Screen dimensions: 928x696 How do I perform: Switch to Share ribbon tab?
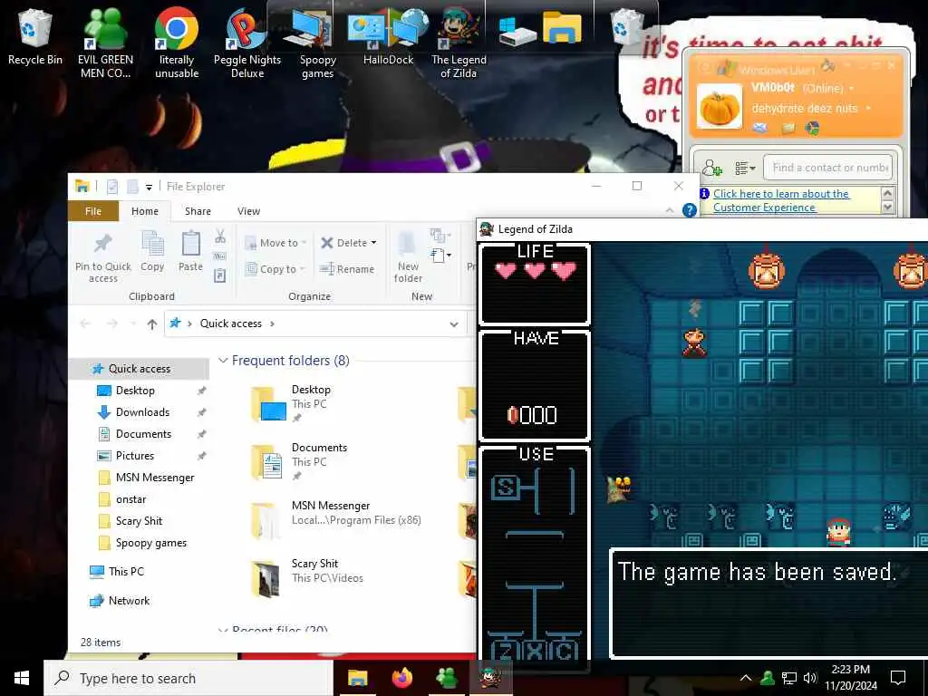click(198, 211)
